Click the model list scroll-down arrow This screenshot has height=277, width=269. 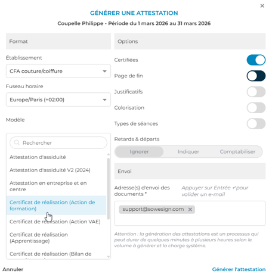pyautogui.click(x=109, y=257)
